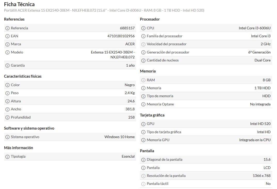Select the weight value 2.4 Kg
Screen dimensions: 277x189
(x=130, y=93)
